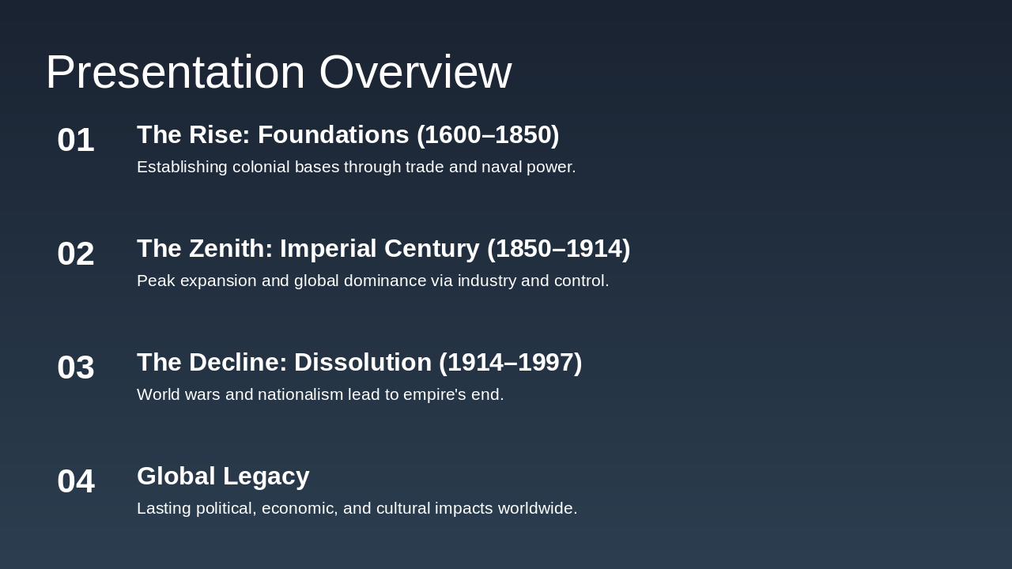Select the number 01 marker
Image resolution: width=1012 pixels, height=569 pixels.
pos(76,140)
